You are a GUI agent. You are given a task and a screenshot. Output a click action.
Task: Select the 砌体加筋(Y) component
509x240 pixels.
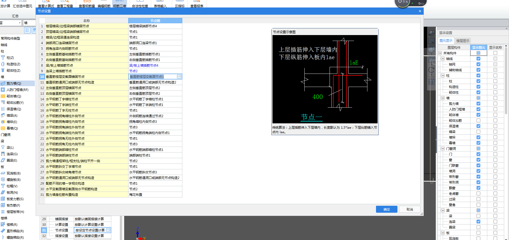pyautogui.click(x=15, y=102)
